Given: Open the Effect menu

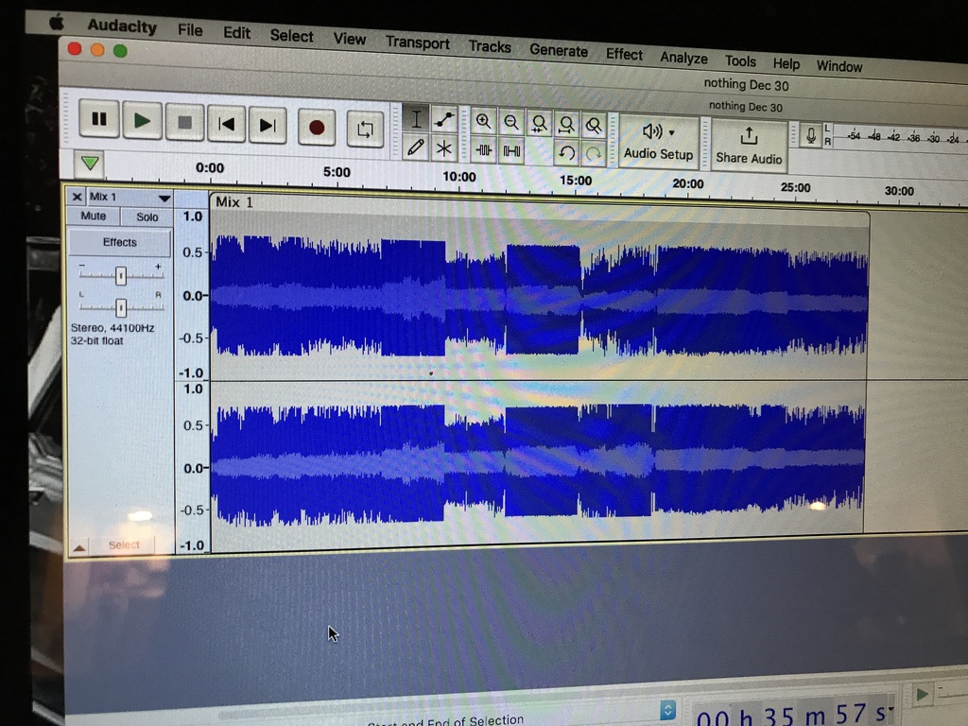Looking at the screenshot, I should (x=624, y=54).
